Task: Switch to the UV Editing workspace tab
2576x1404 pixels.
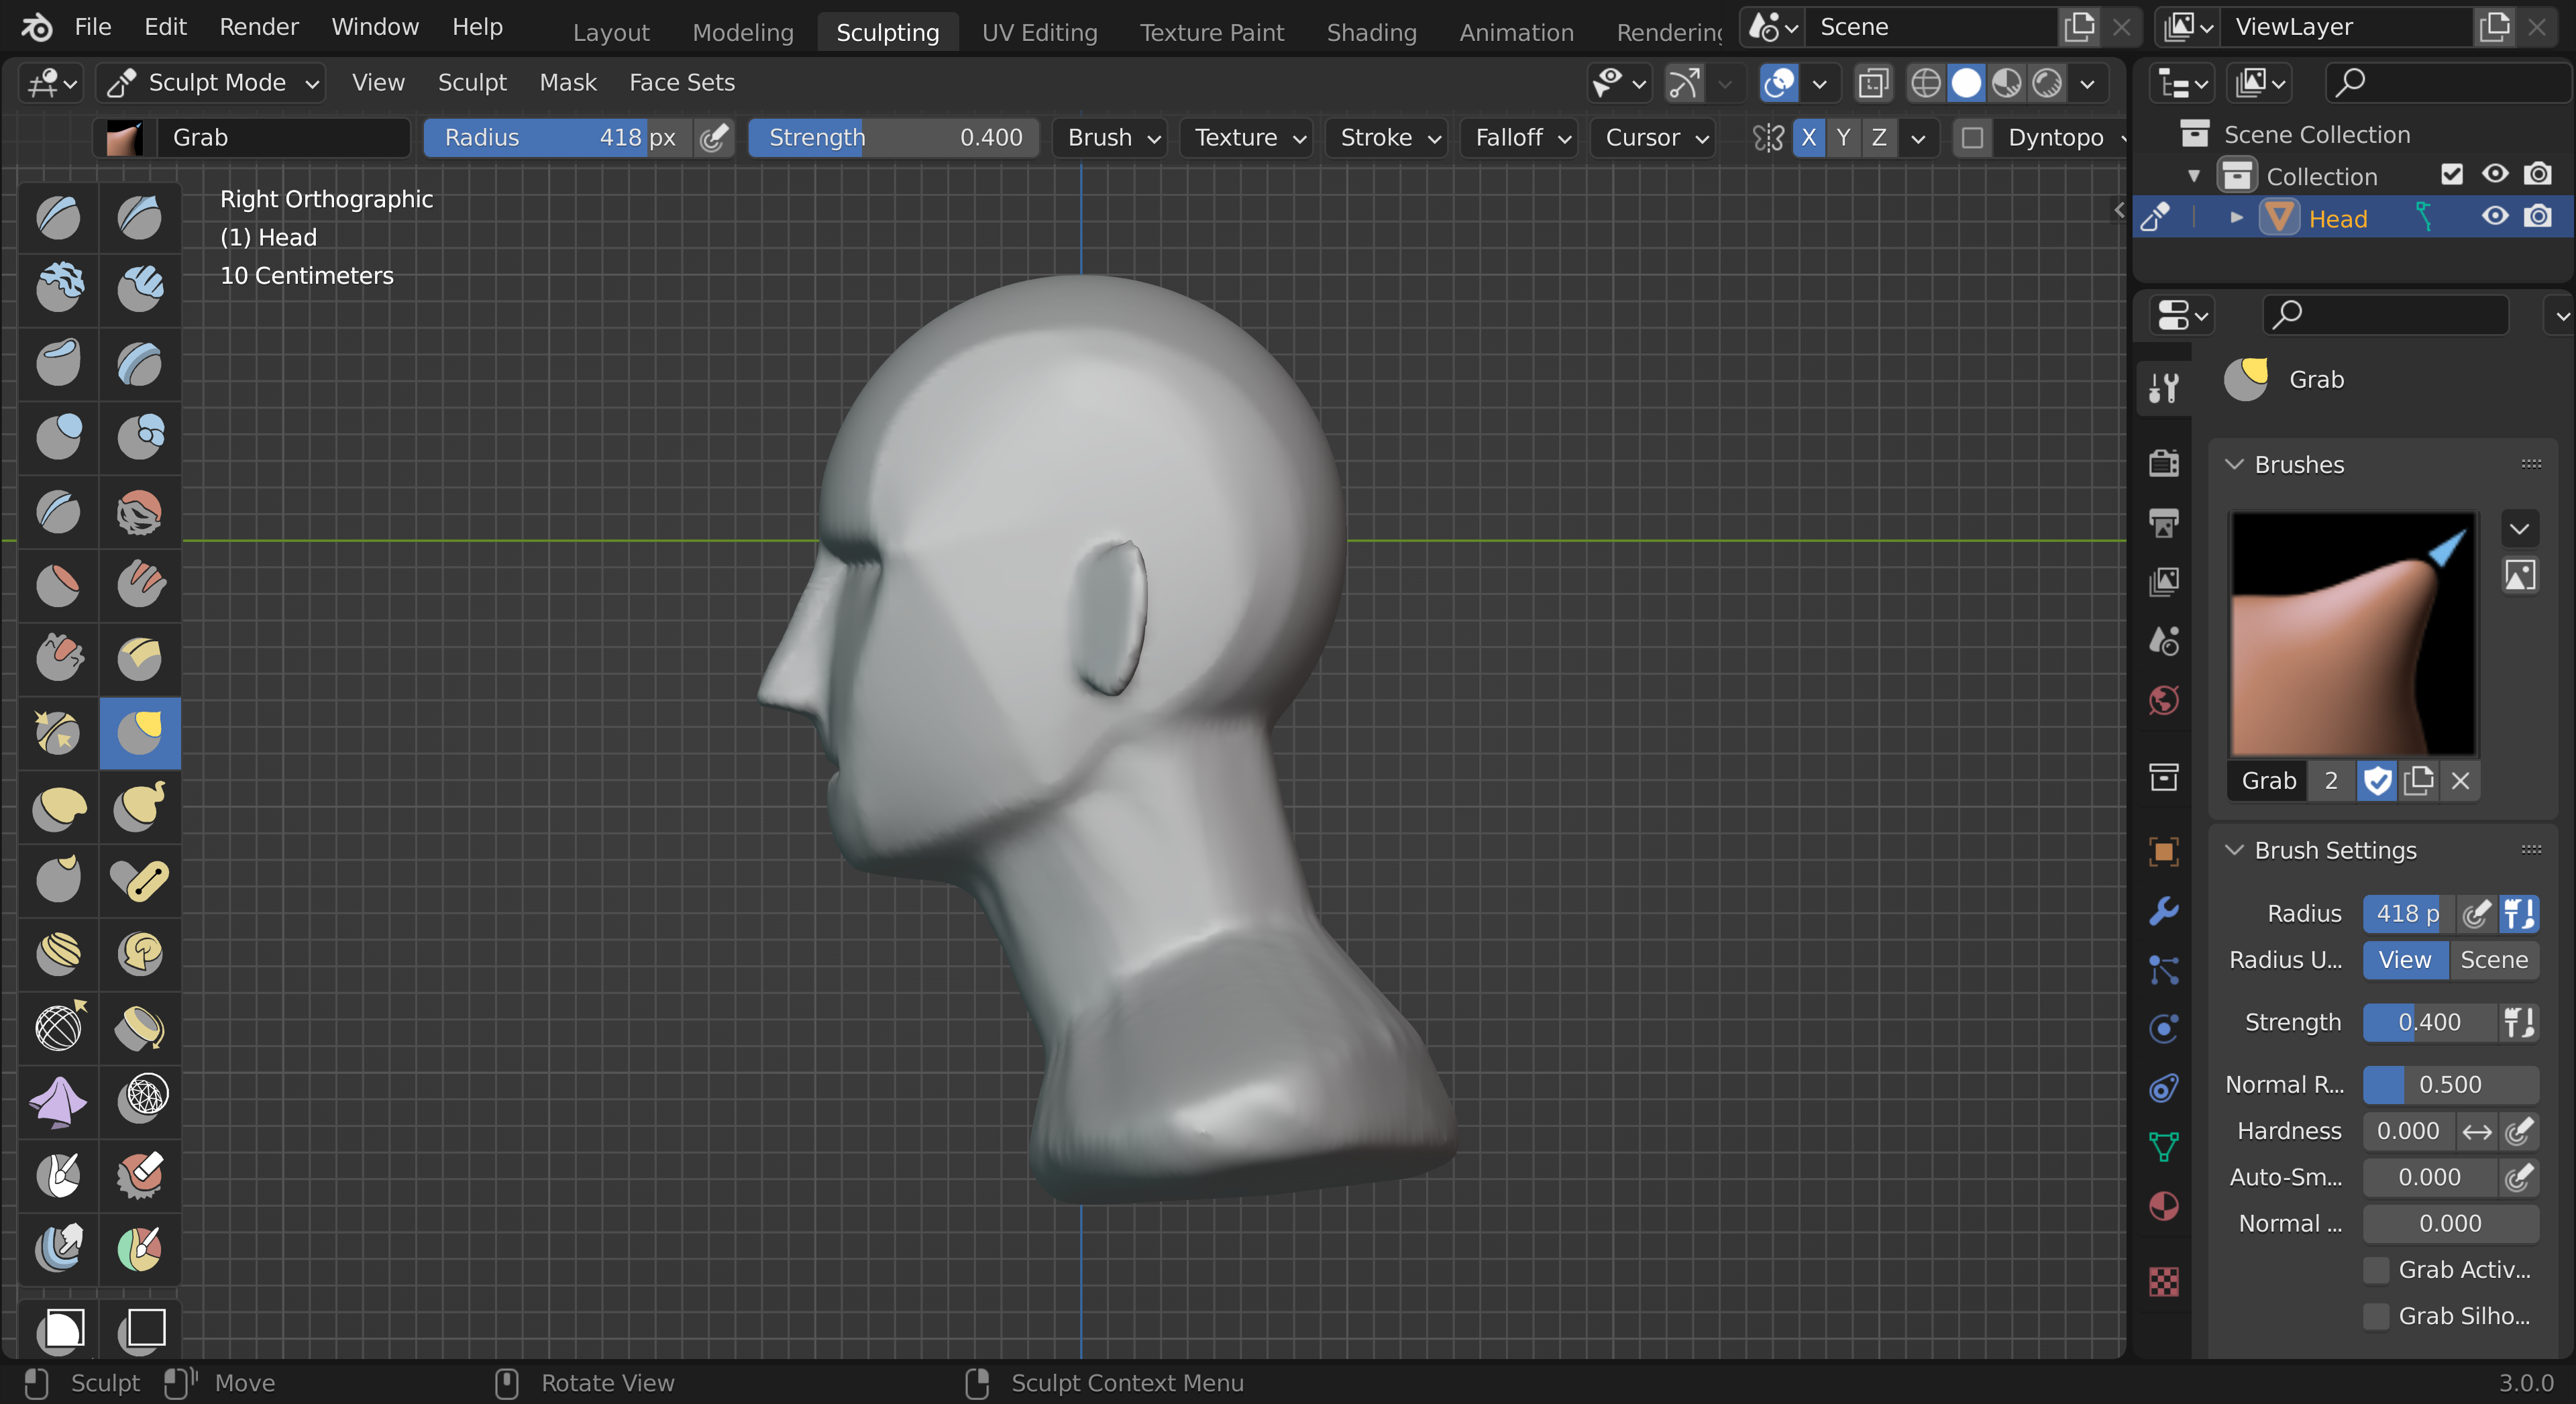Action: (x=1039, y=32)
